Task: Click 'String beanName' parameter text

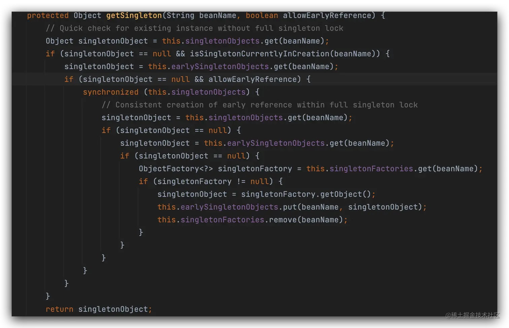Action: point(201,15)
